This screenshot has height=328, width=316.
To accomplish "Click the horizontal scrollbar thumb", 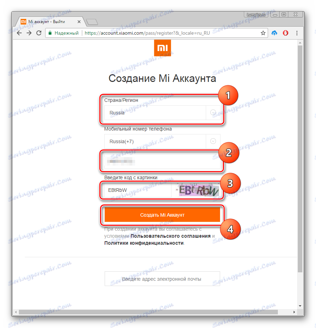I will coord(148,312).
